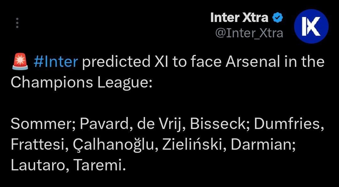The width and height of the screenshot is (339, 187).
Task: Click the blue verified checkmark badge
Action: click(278, 18)
